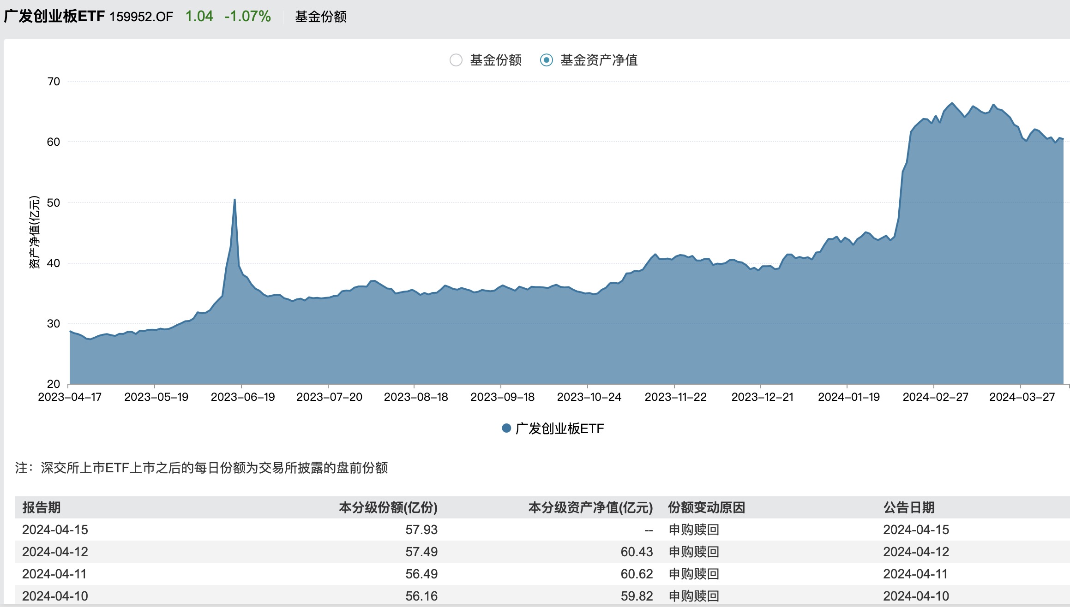
Task: Click share value 56.16
Action: click(x=421, y=596)
